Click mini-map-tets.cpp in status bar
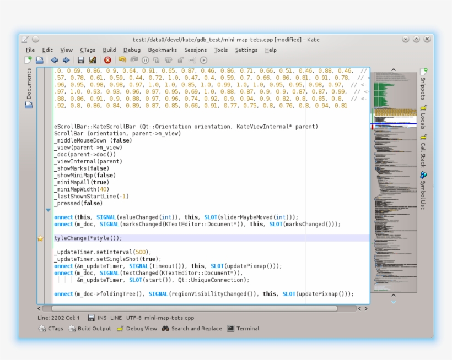This screenshot has width=452, height=360. click(x=169, y=318)
